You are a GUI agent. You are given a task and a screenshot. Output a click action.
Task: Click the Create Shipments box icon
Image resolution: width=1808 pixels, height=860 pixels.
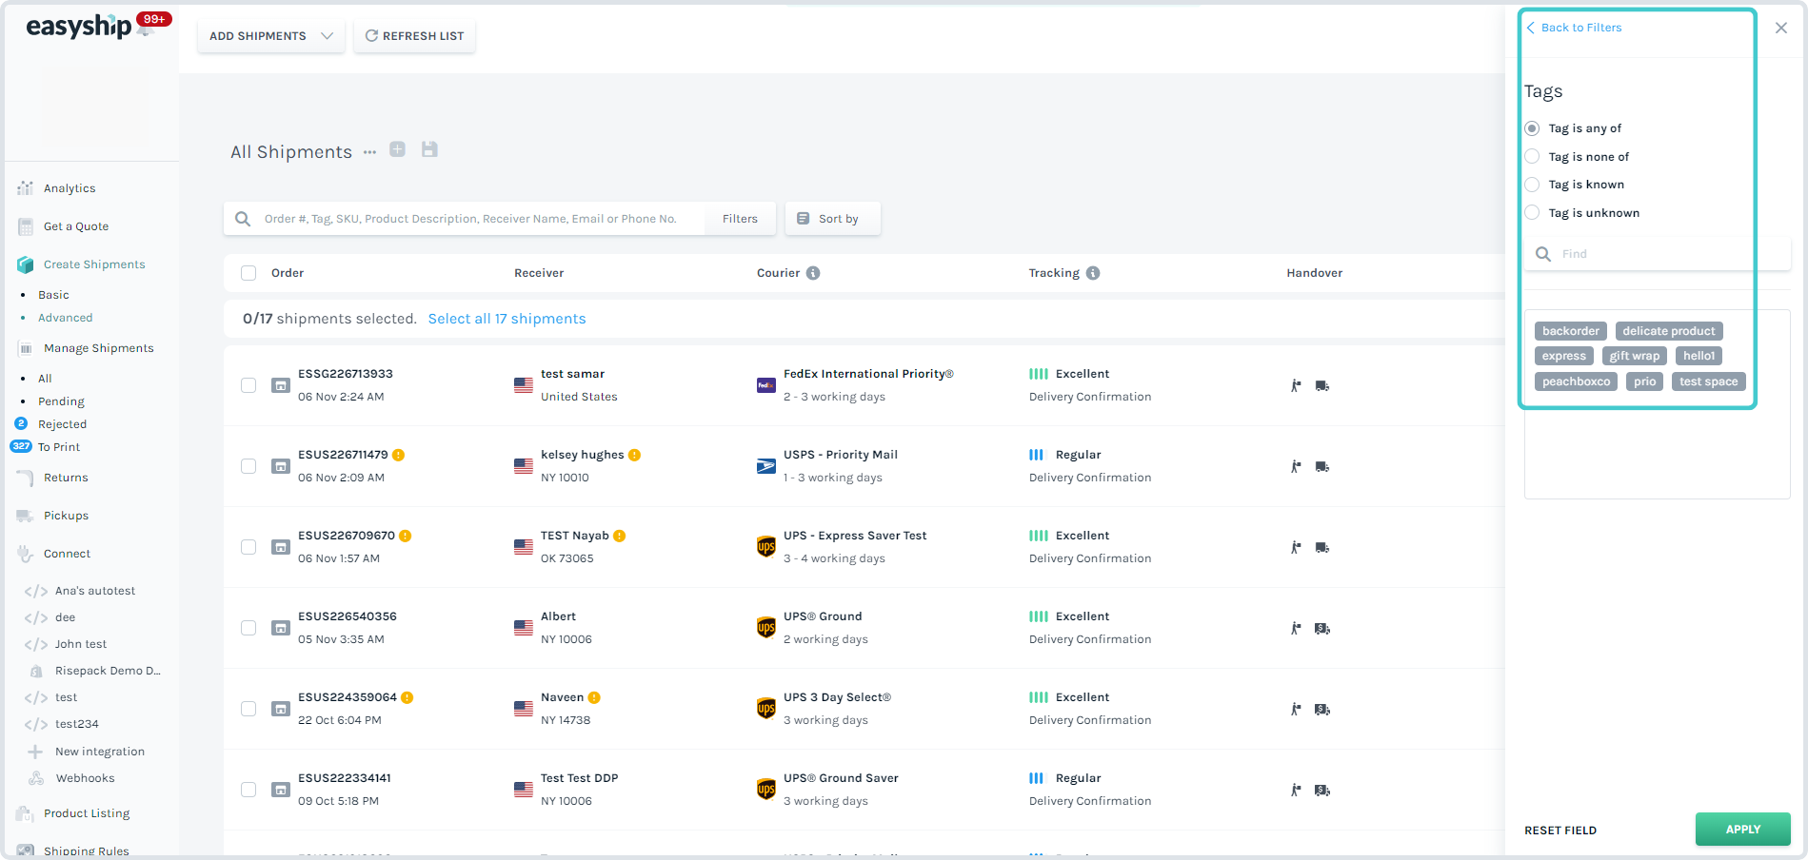point(26,264)
